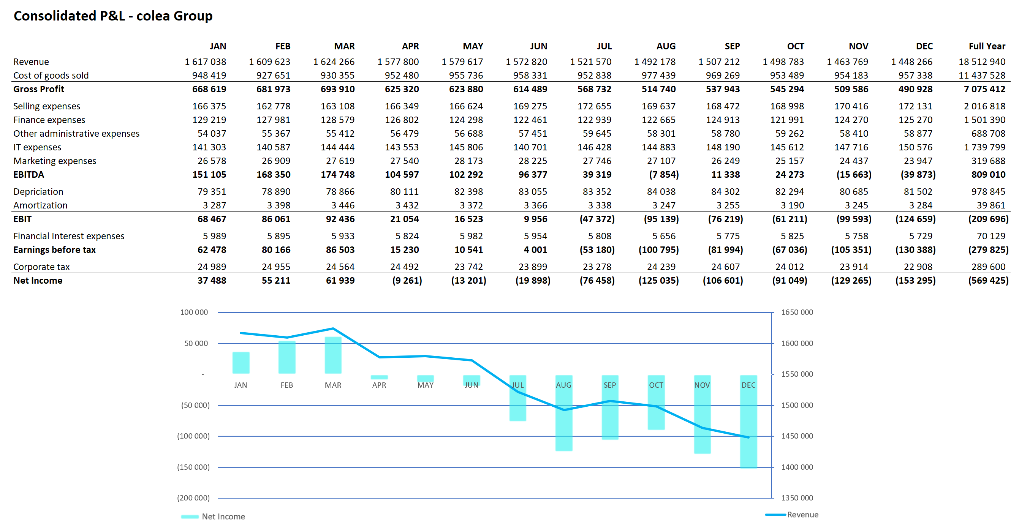
Task: Select the Net Income legend entry
Action: tap(213, 516)
